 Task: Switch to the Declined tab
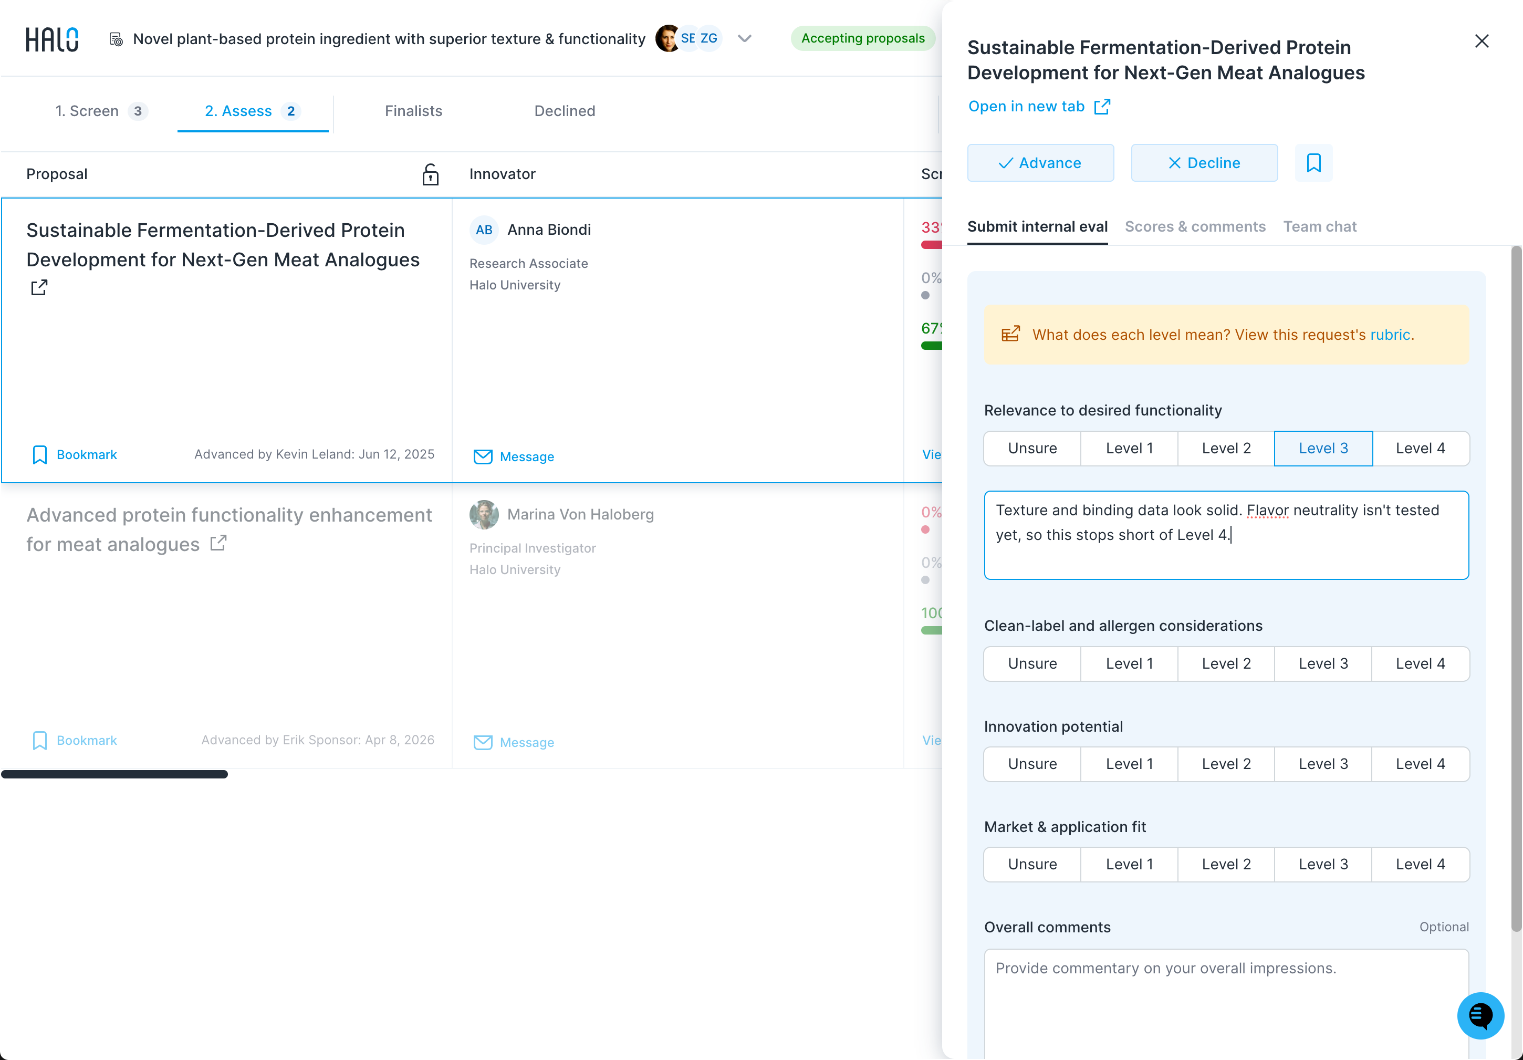pos(565,111)
